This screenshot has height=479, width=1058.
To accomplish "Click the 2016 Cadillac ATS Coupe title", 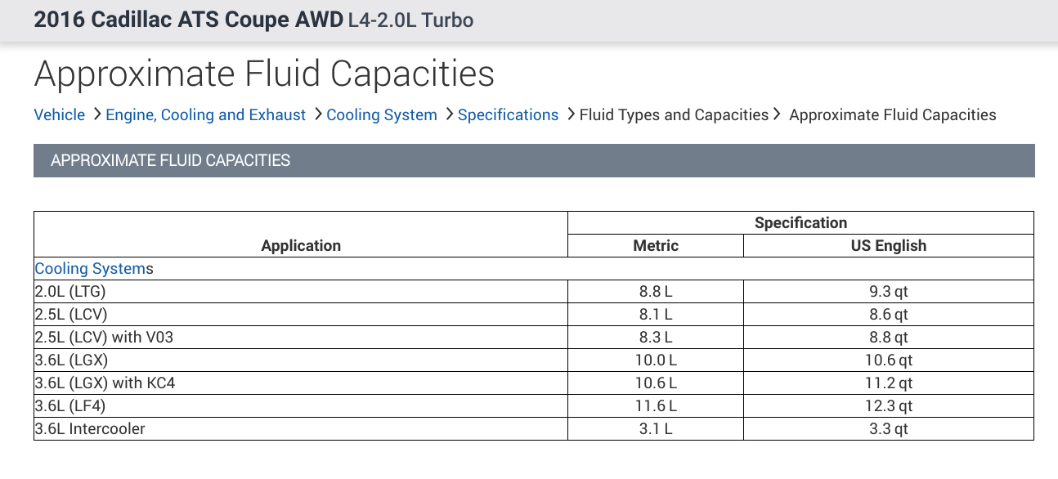I will tap(187, 20).
